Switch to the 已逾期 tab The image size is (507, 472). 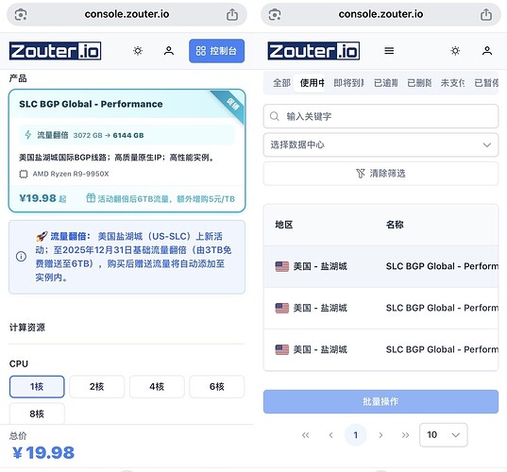coord(386,83)
